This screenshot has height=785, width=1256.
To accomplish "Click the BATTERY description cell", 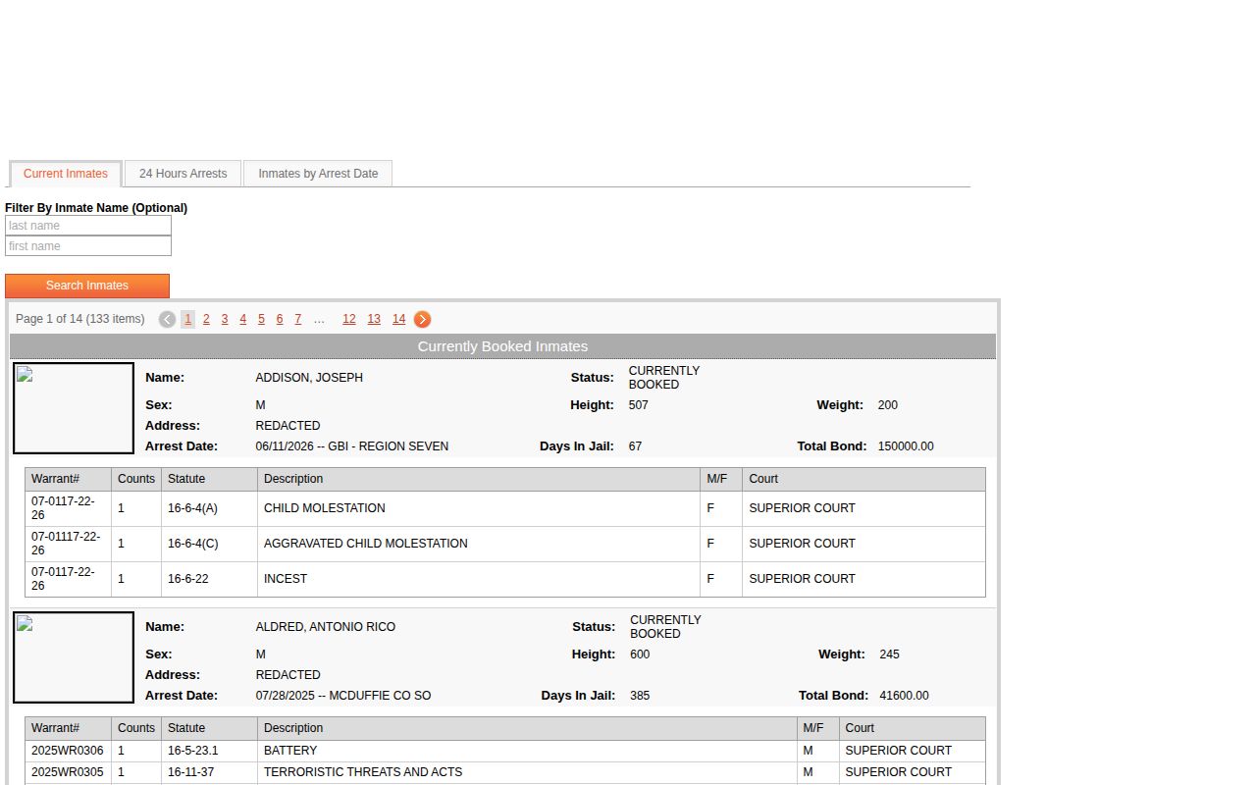I will click(x=528, y=751).
